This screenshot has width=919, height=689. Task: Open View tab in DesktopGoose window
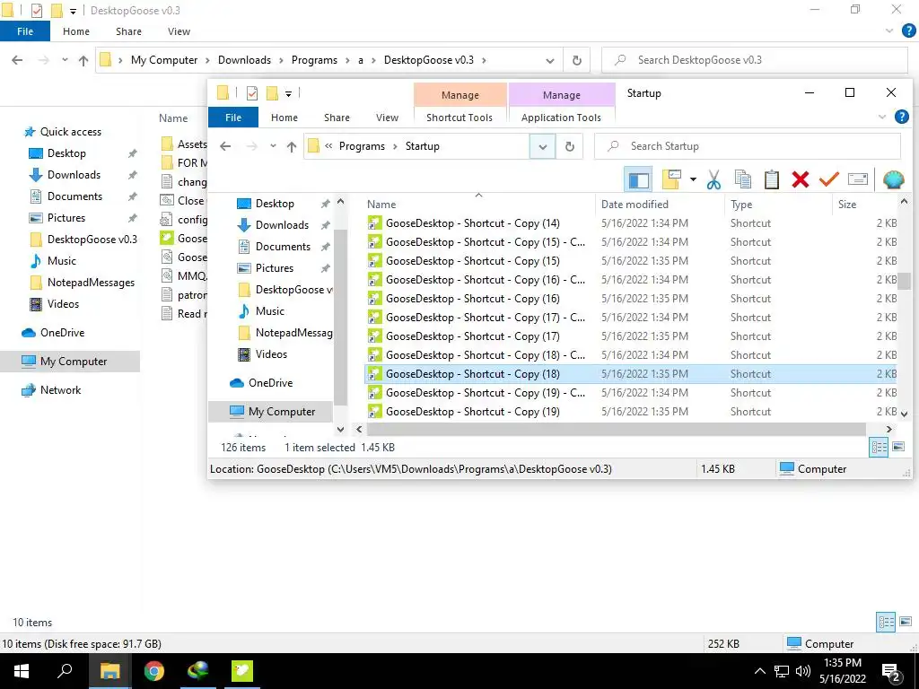pos(179,31)
